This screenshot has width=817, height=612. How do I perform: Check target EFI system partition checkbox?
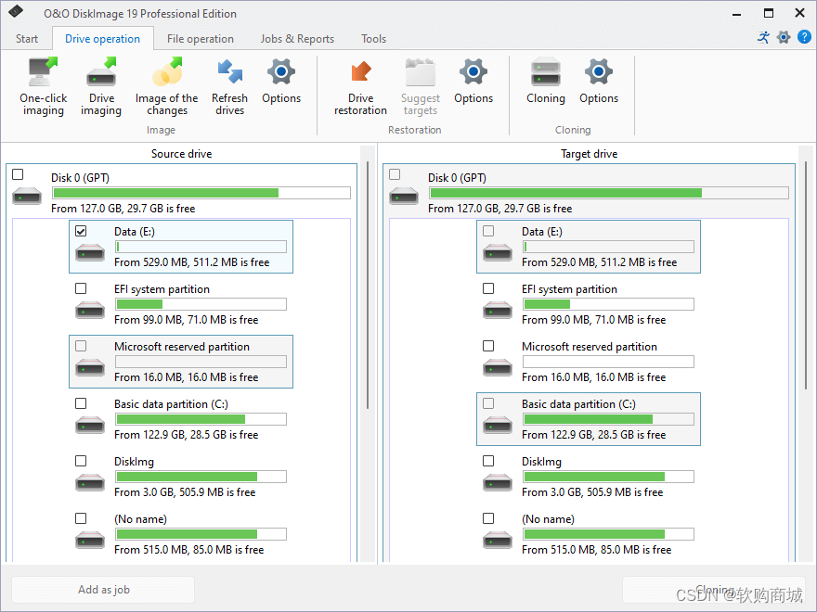coord(488,288)
